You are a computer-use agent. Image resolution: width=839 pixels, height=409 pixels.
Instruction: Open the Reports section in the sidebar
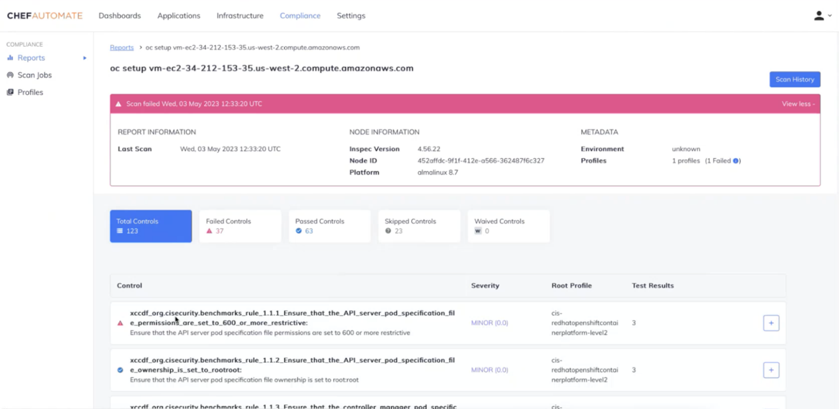tap(31, 57)
